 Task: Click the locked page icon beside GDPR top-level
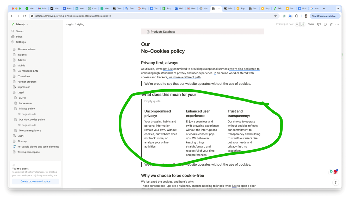coord(14,136)
